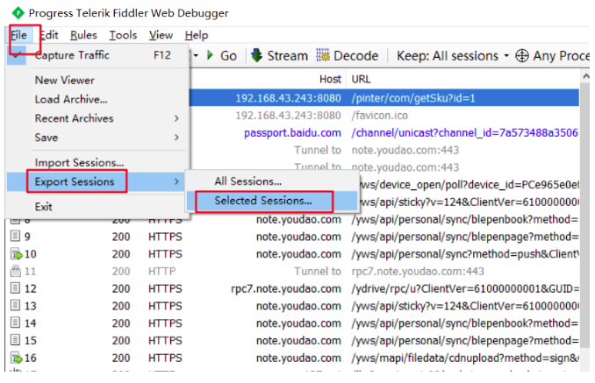This screenshot has width=595, height=383.
Task: Select session 14 blepenbook URL
Action: tap(465, 323)
